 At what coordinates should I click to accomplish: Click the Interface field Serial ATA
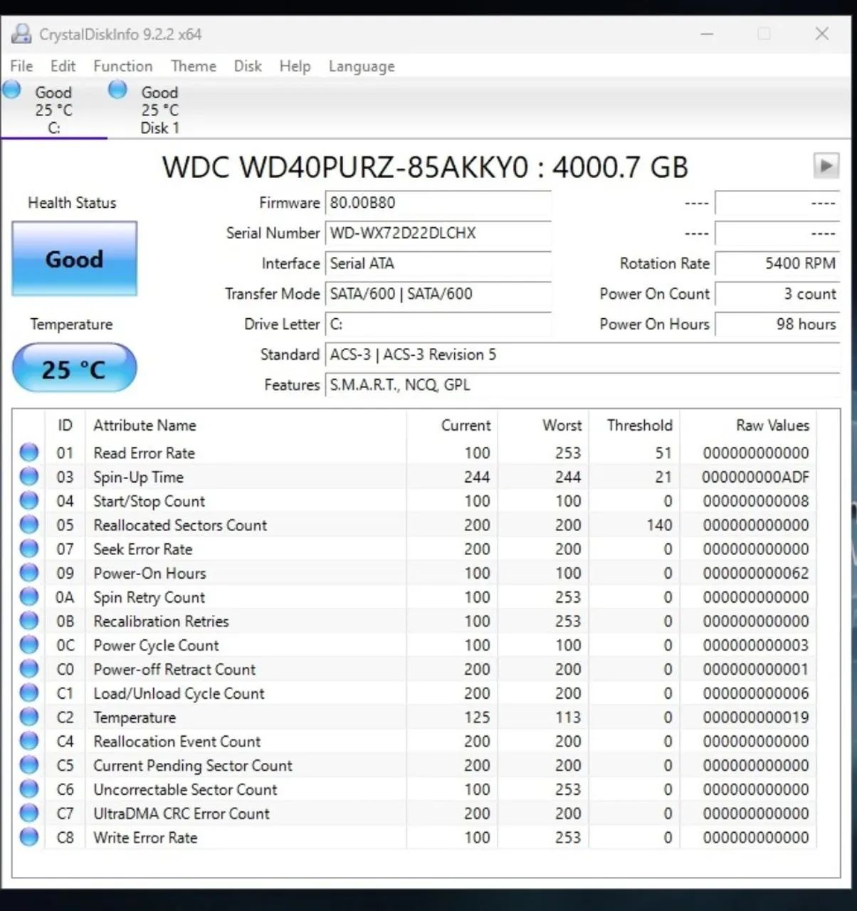pyautogui.click(x=438, y=263)
